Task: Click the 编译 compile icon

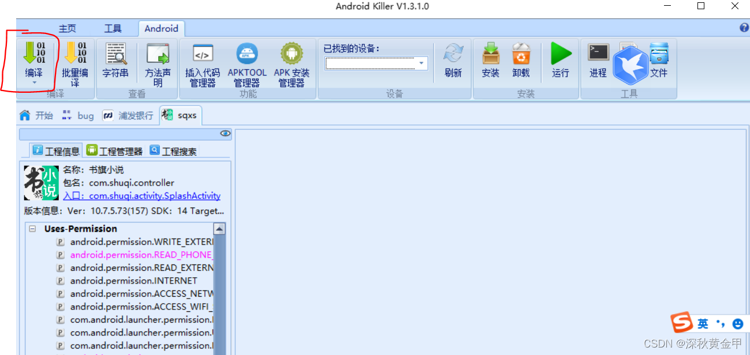Action: tap(33, 52)
